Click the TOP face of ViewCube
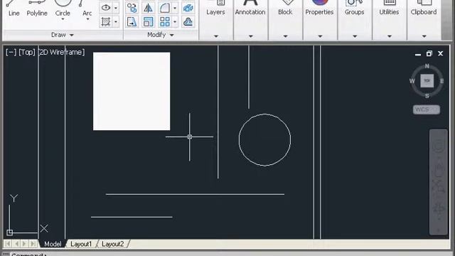 point(427,80)
